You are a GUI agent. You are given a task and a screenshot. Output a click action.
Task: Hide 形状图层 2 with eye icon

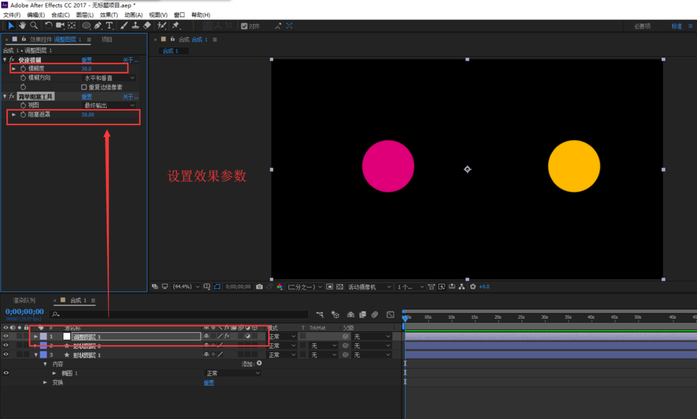coord(6,345)
